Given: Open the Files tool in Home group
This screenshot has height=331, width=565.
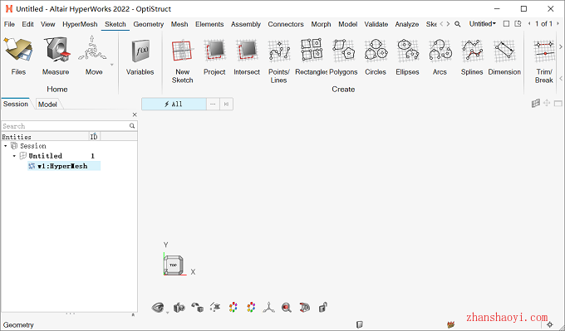Looking at the screenshot, I should 18,56.
